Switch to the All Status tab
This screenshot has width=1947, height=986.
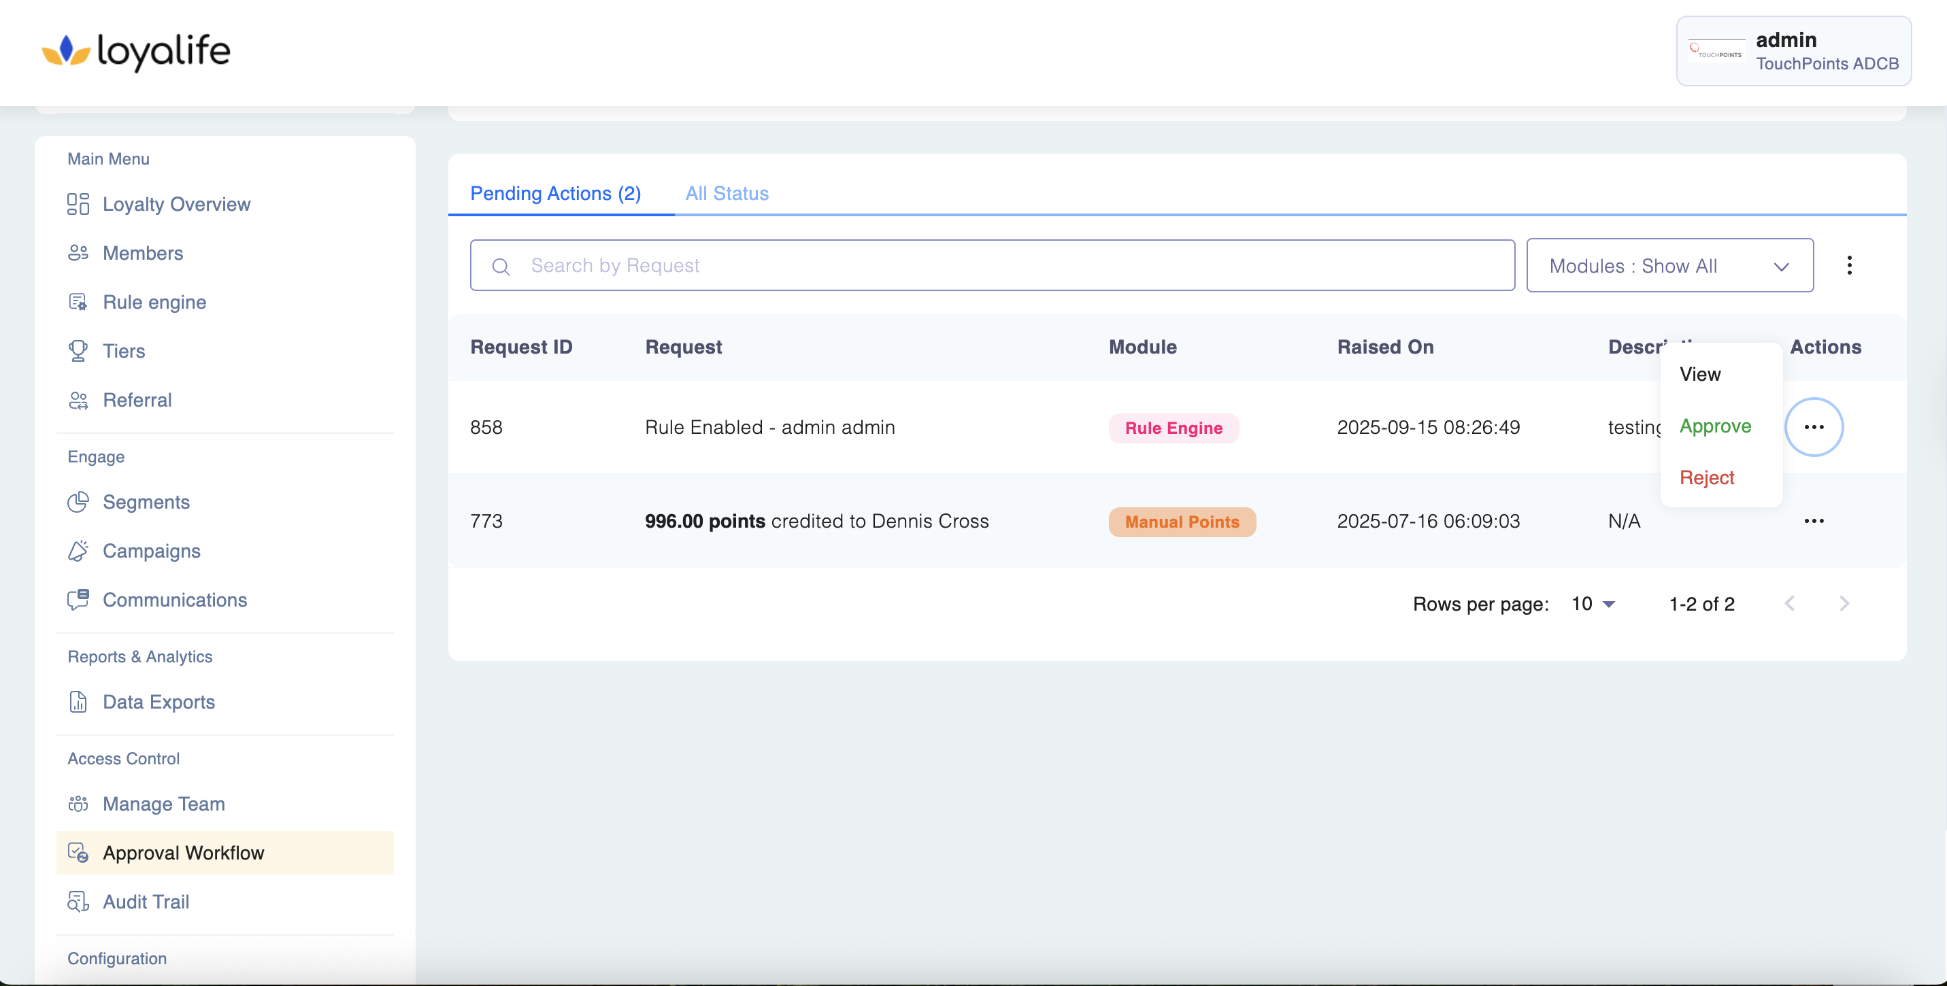tap(727, 193)
